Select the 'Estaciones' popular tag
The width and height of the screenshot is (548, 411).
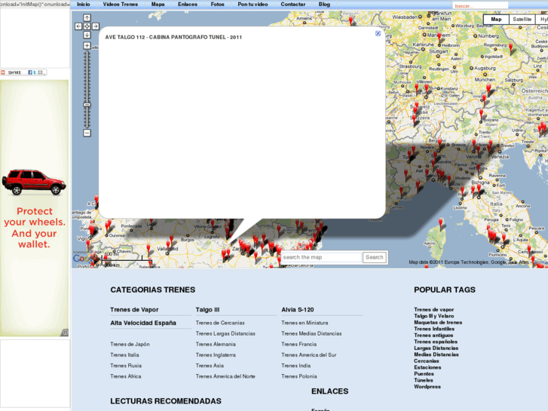pyautogui.click(x=427, y=367)
